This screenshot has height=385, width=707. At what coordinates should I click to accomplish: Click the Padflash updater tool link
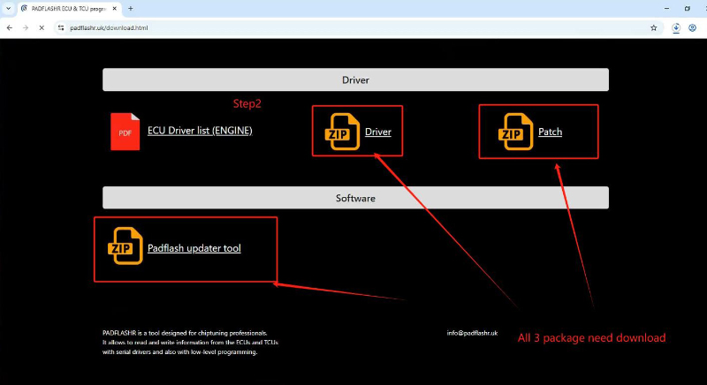click(x=194, y=248)
